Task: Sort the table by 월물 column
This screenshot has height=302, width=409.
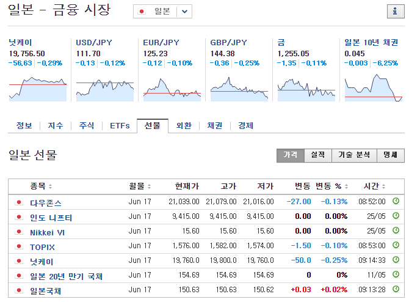Action: (140, 186)
